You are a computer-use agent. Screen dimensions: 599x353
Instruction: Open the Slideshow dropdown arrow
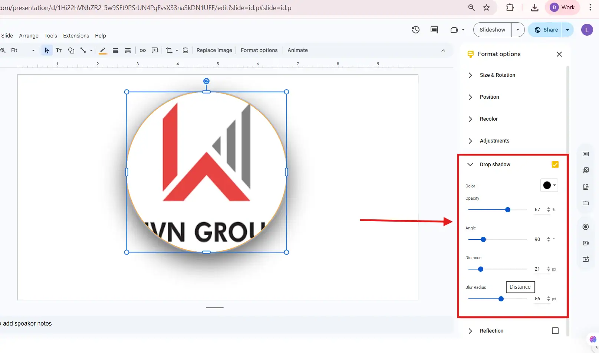click(518, 30)
